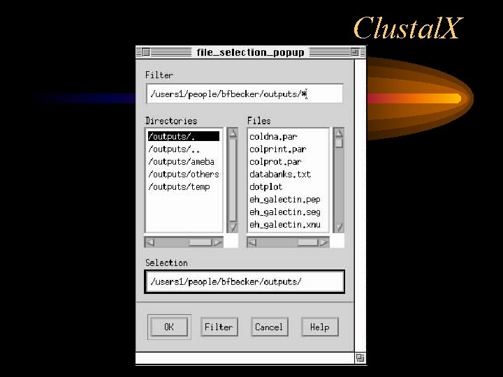Image resolution: width=503 pixels, height=377 pixels.
Task: Click window close box in title bar
Action: pyautogui.click(x=146, y=52)
